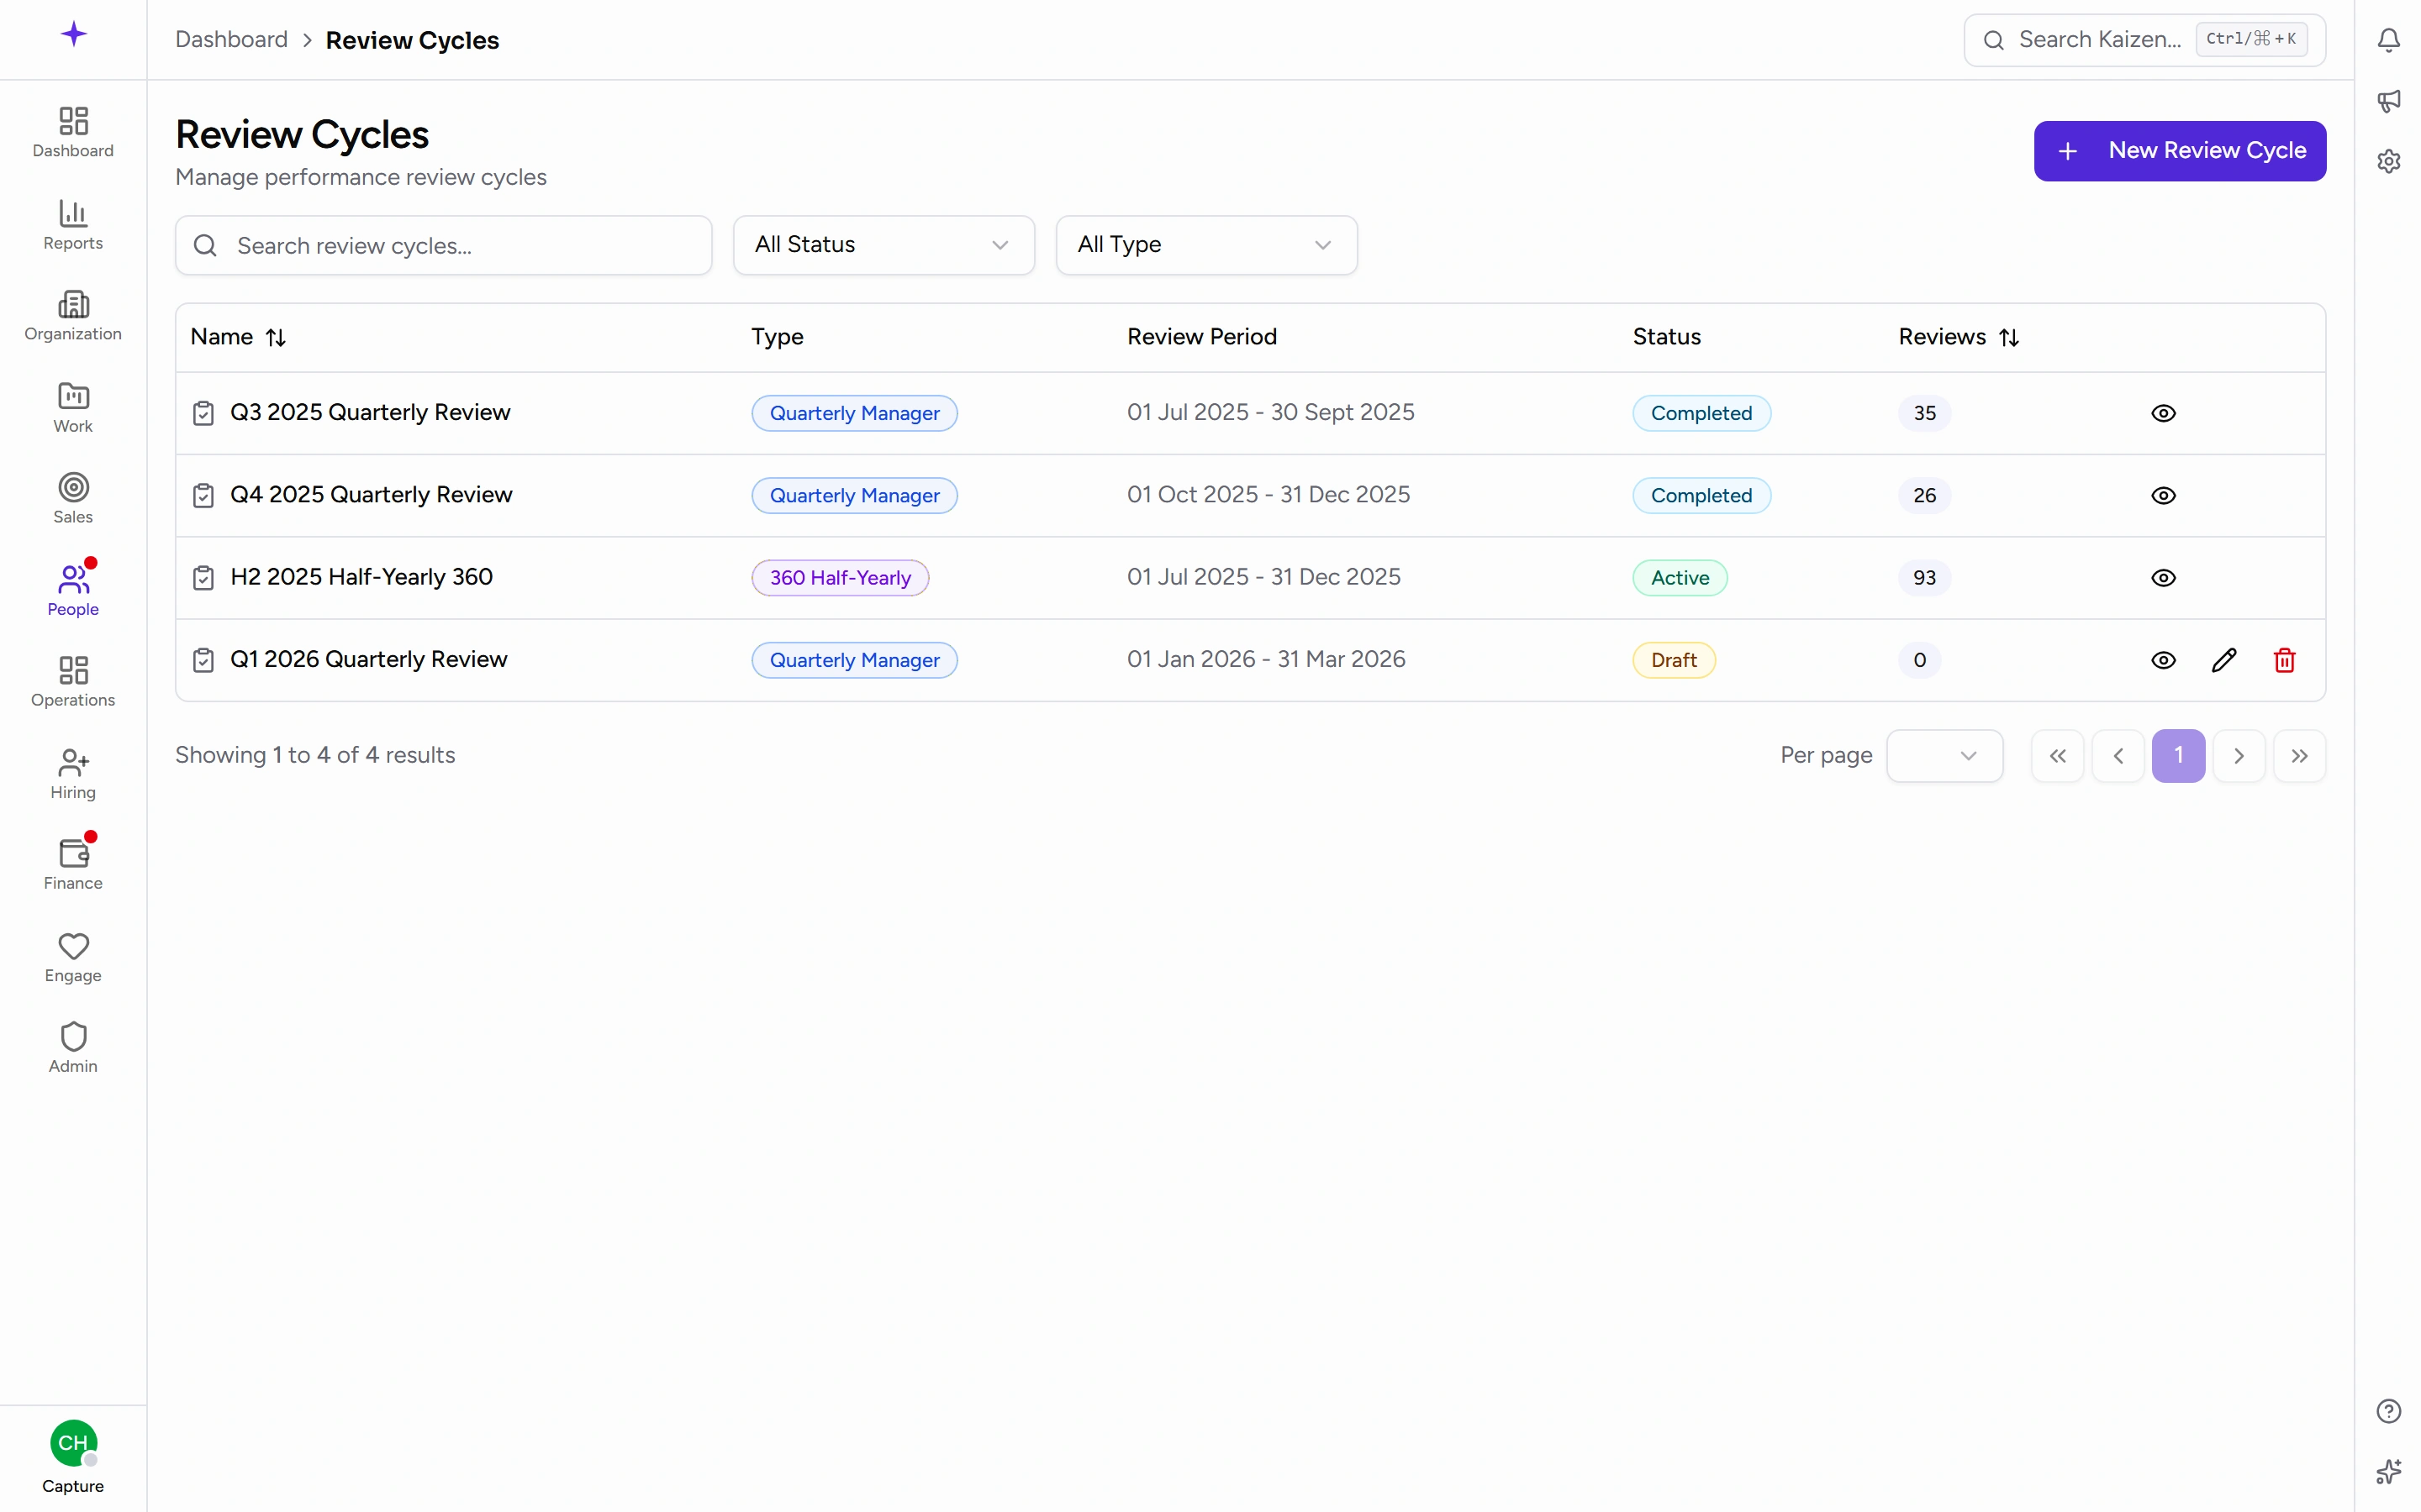Go to previous page
The height and width of the screenshot is (1512, 2421).
2118,756
